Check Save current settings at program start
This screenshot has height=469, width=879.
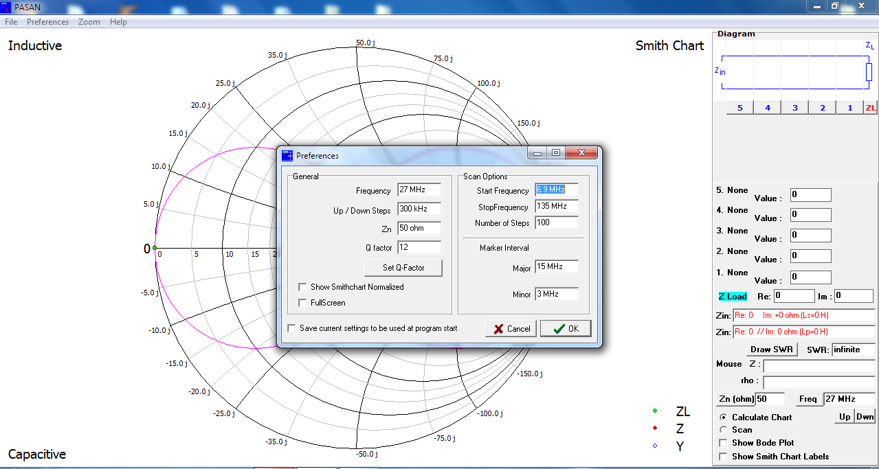291,328
